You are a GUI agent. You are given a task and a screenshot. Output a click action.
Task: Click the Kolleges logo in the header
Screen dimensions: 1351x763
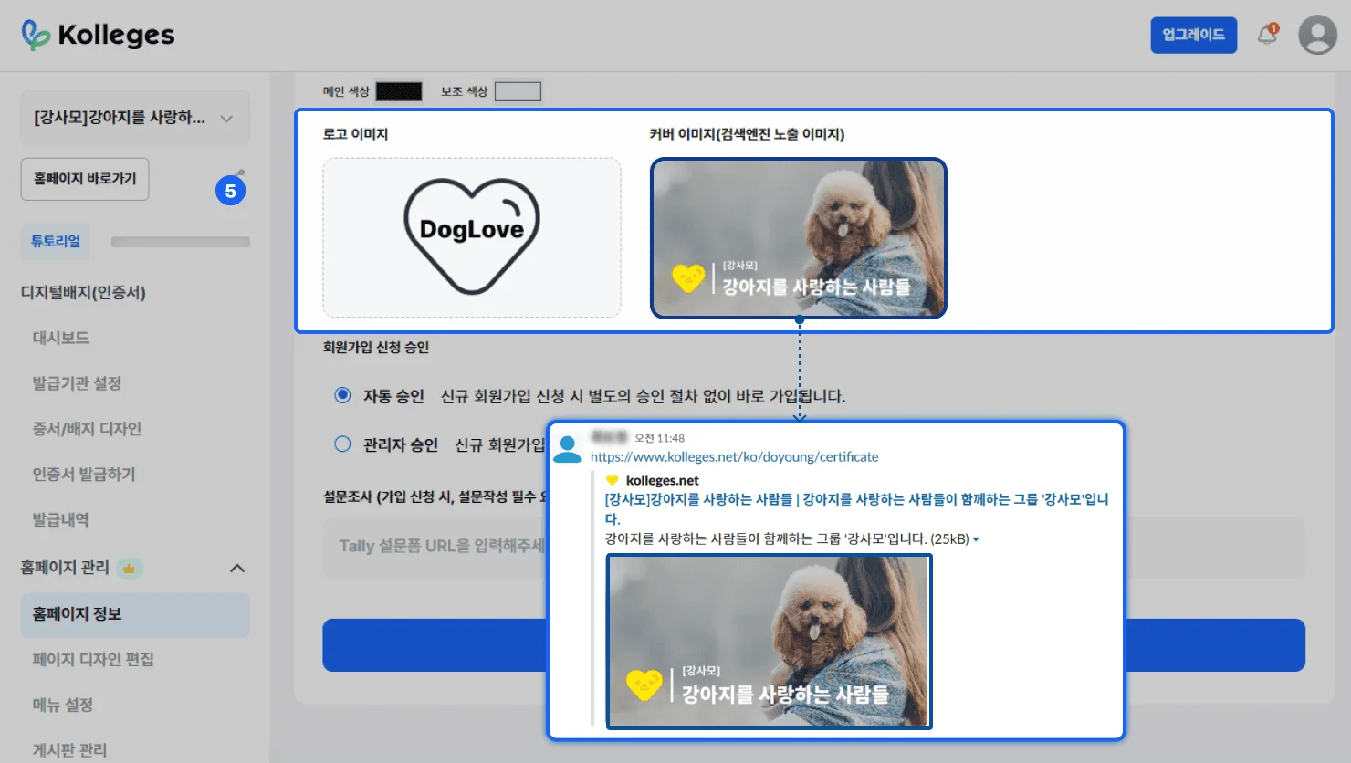(x=98, y=36)
